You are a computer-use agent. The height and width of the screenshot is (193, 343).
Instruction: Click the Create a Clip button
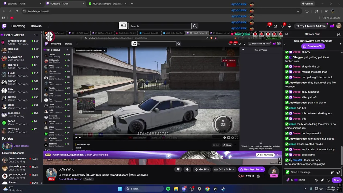tap(313, 46)
